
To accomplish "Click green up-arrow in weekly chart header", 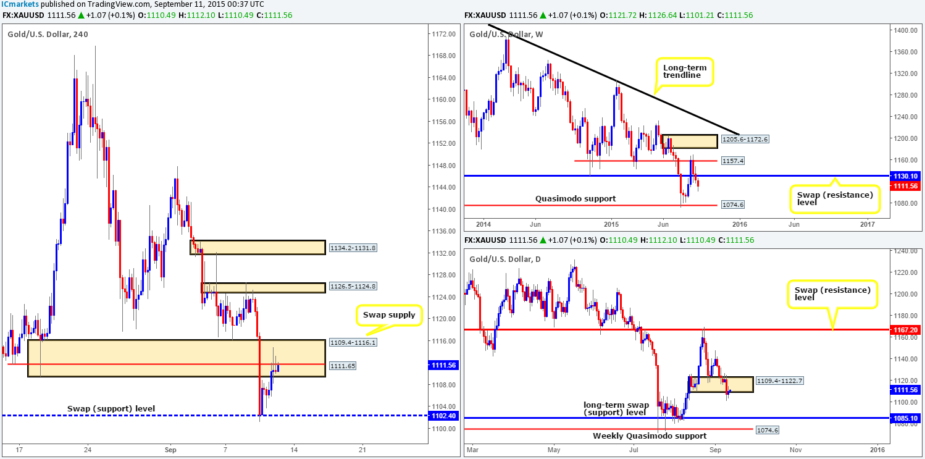I will 544,15.
